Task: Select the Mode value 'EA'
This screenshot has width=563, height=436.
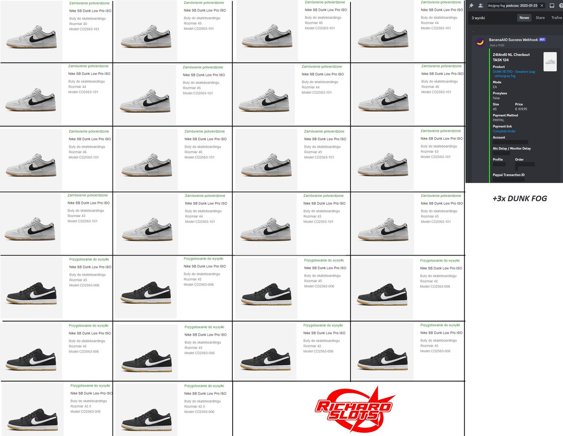Action: coord(495,87)
